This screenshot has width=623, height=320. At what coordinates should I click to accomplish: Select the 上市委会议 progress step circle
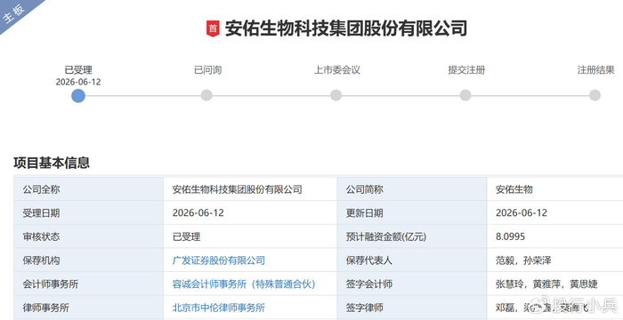(336, 95)
